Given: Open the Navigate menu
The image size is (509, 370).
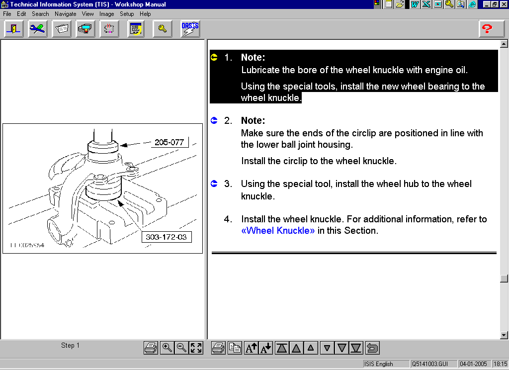Looking at the screenshot, I should point(65,14).
